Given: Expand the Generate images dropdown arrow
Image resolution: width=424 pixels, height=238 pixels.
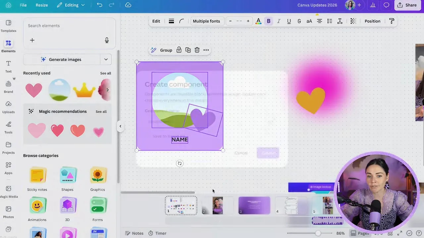Looking at the screenshot, I should pyautogui.click(x=106, y=59).
